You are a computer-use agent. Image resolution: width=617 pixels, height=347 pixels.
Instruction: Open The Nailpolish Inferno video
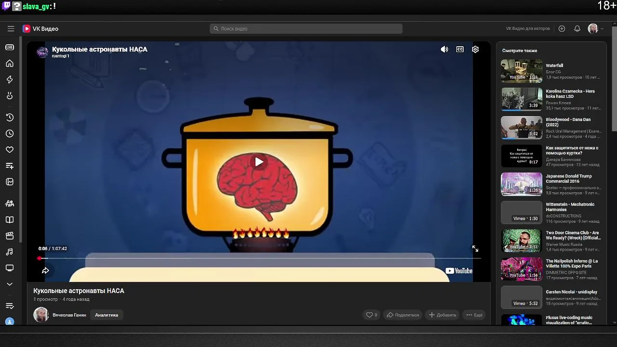click(551, 269)
